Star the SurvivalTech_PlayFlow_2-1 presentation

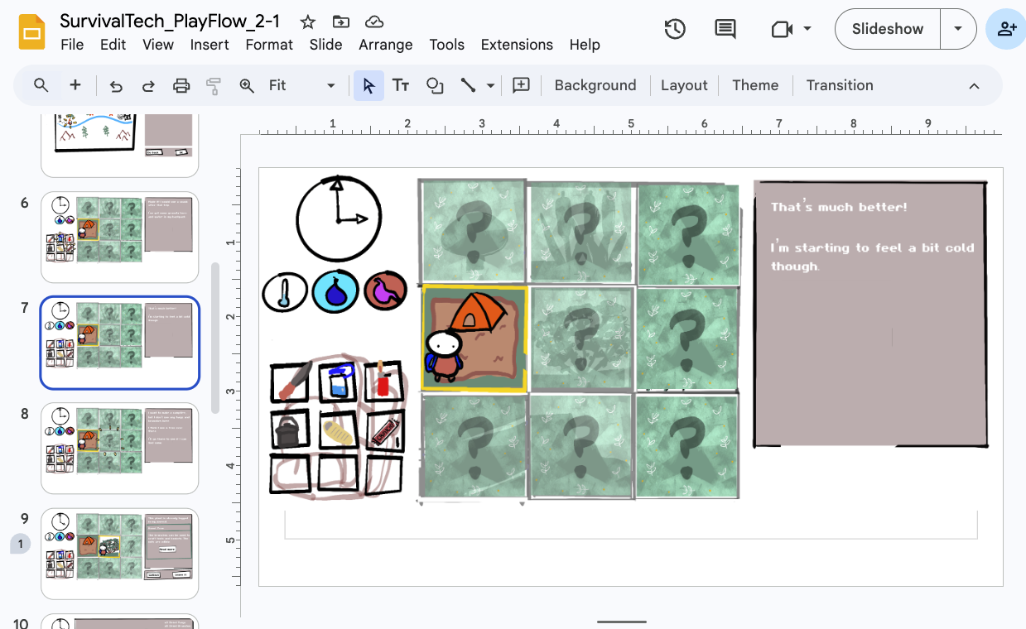pyautogui.click(x=307, y=22)
